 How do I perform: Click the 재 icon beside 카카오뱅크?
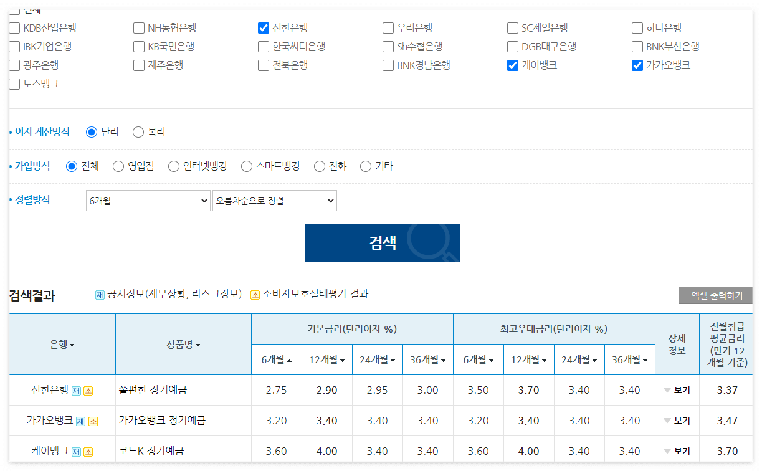click(x=80, y=421)
